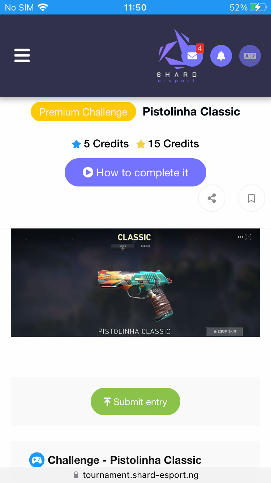Click the Premium Challenge badge
271x483 pixels.
click(x=83, y=112)
